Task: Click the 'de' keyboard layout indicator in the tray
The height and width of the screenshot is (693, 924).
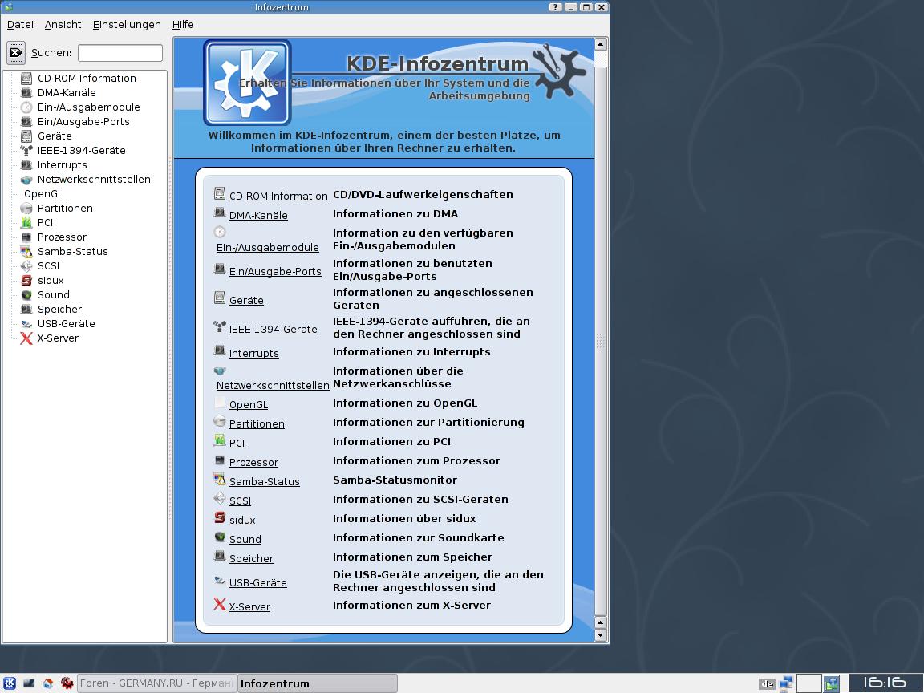Action: (x=768, y=684)
